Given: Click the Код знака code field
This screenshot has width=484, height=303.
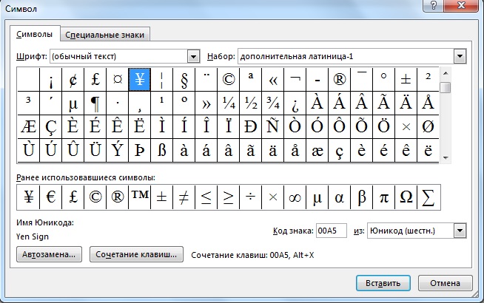Looking at the screenshot, I should 332,231.
